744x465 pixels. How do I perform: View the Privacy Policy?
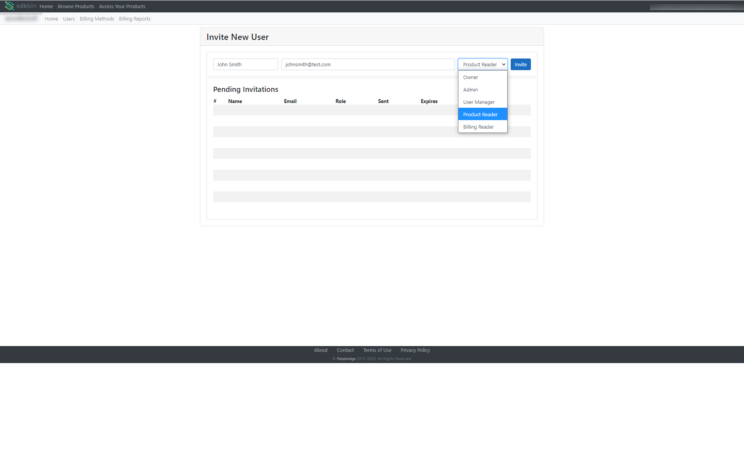415,350
